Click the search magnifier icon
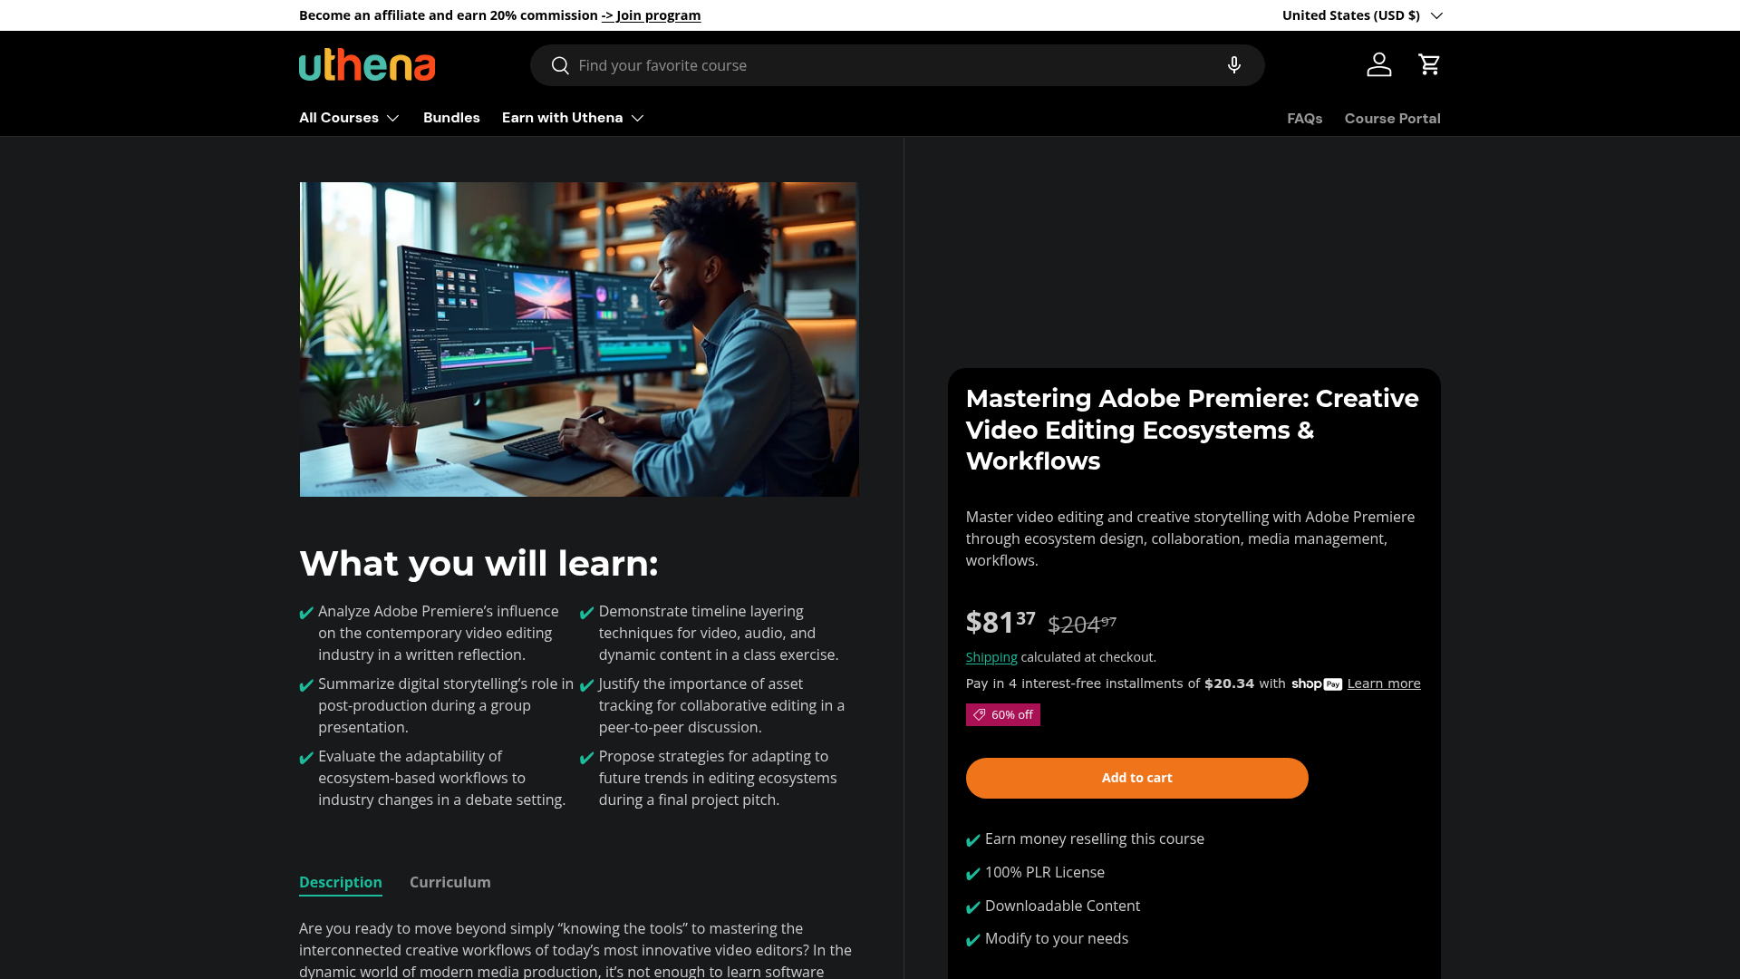The width and height of the screenshot is (1740, 979). pyautogui.click(x=560, y=65)
